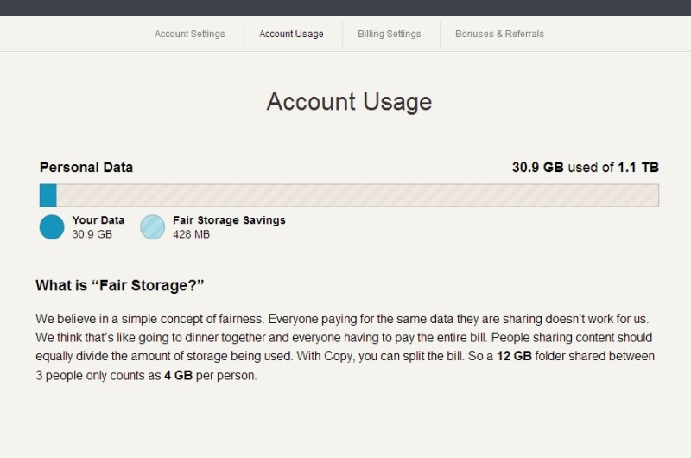The image size is (691, 458).
Task: Click the bold "12 GB" text in paragraph
Action: point(515,356)
